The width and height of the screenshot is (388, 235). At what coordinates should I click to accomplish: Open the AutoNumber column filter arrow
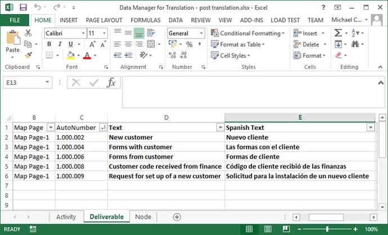pos(103,128)
